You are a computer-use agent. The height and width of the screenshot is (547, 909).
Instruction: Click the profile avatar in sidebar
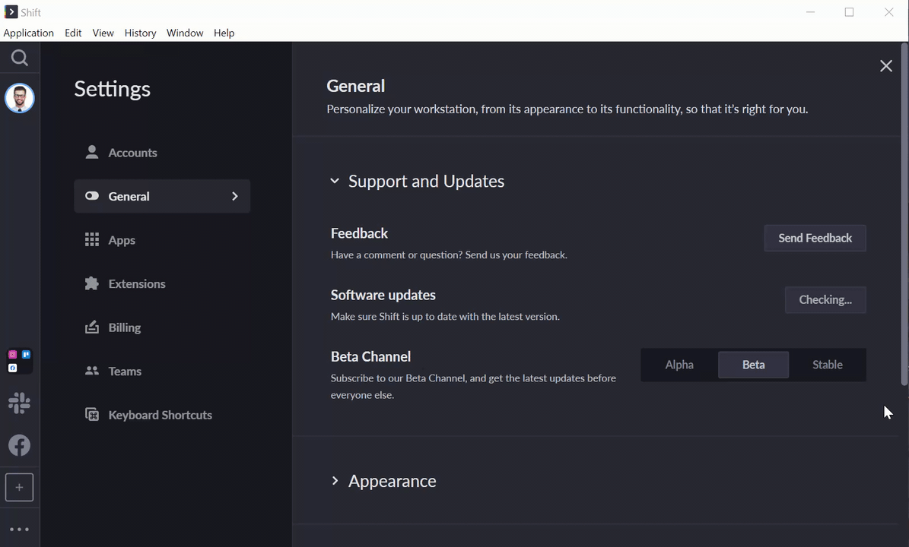click(20, 98)
